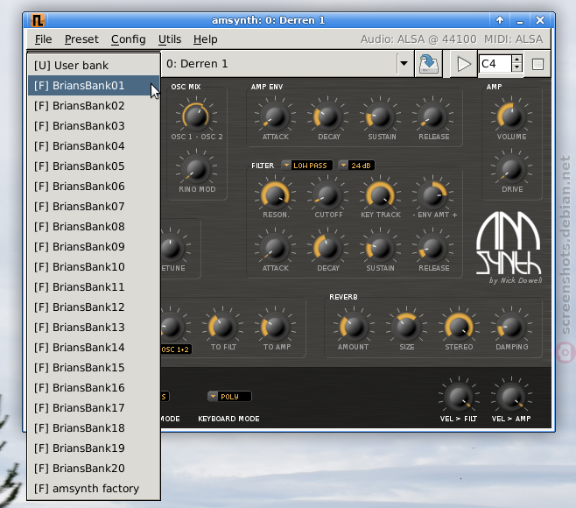Load [F] BriansBank12
576x508 pixels.
[94, 307]
